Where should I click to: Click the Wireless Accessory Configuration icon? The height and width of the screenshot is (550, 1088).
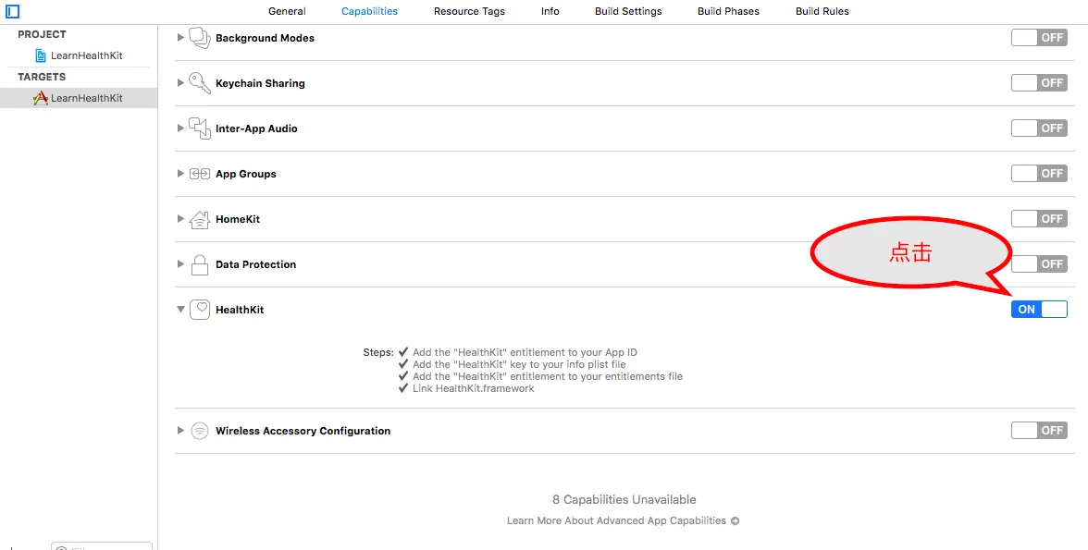200,431
